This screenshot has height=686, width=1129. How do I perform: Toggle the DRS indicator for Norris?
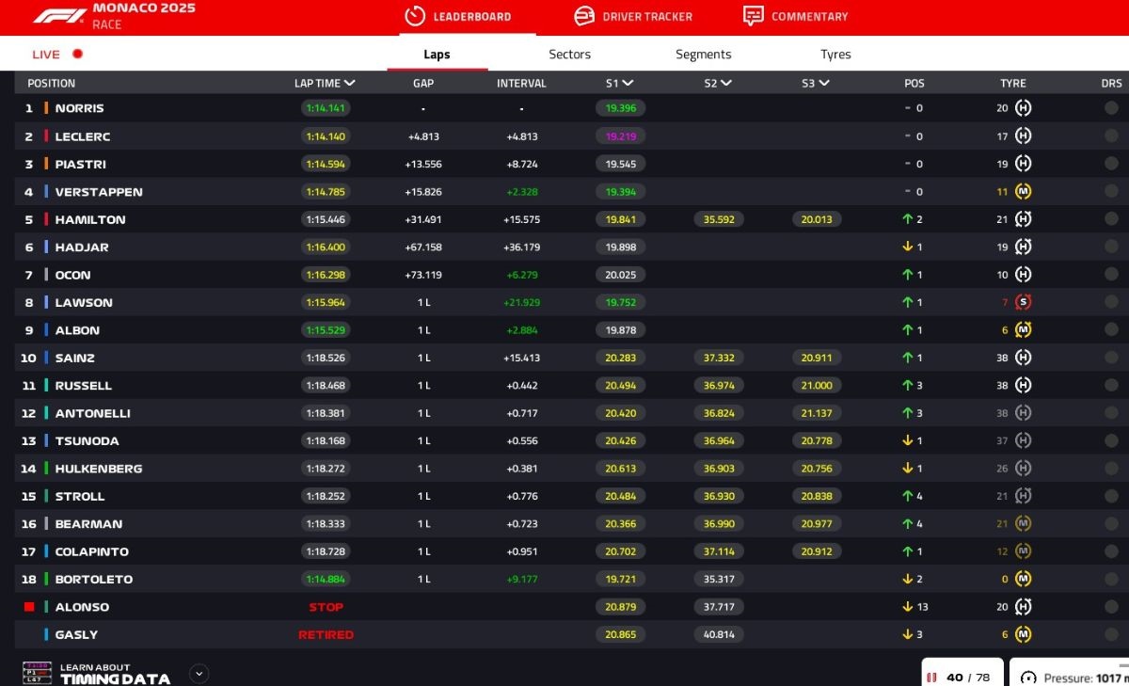tap(1111, 108)
